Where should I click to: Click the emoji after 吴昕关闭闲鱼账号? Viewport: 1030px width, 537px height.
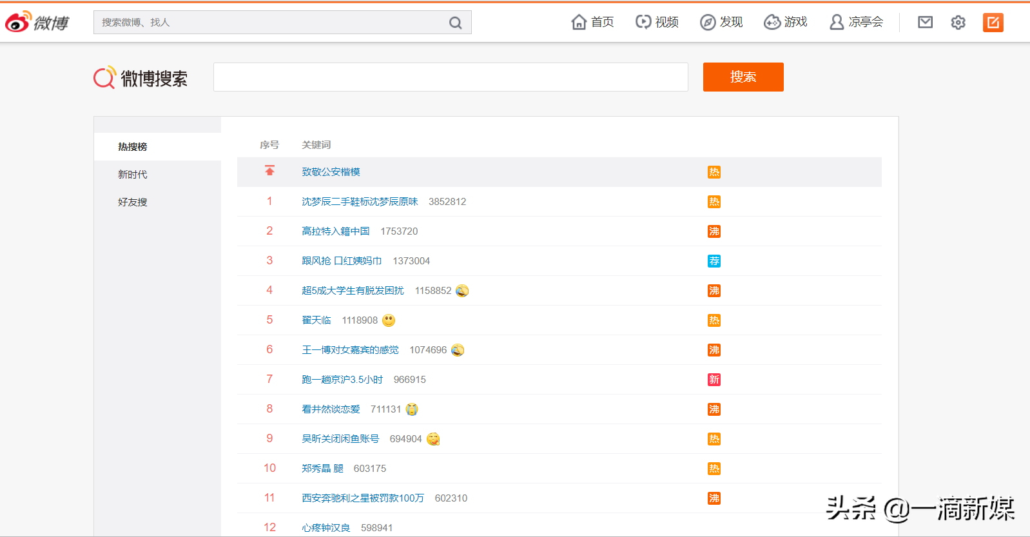click(433, 439)
